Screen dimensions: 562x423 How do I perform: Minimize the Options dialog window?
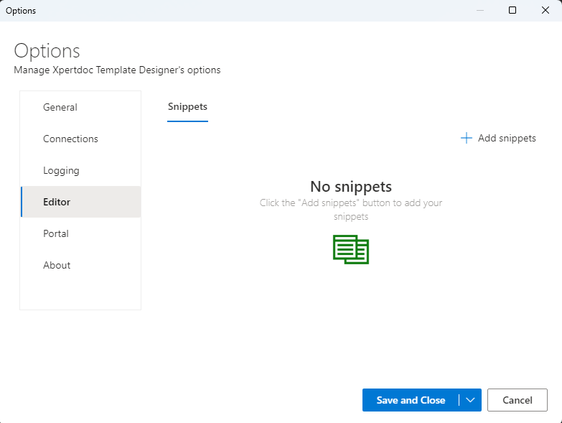[x=479, y=11]
